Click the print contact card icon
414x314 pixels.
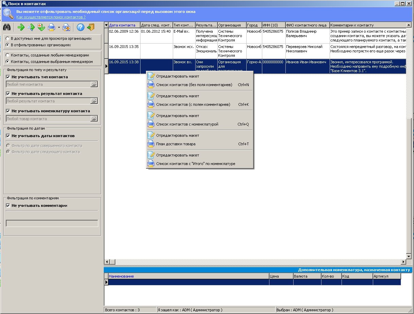[x=66, y=27]
